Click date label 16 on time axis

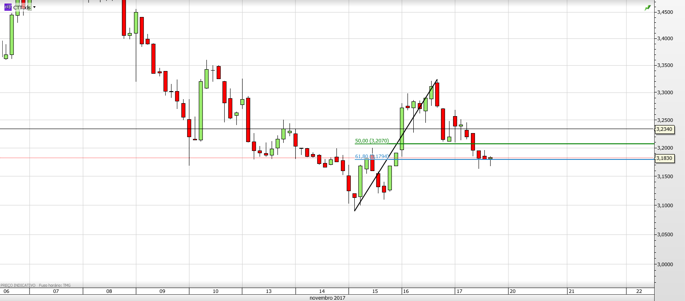click(x=406, y=291)
